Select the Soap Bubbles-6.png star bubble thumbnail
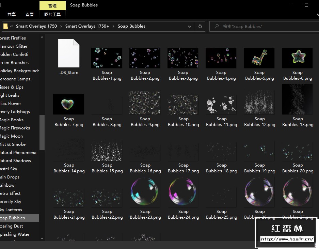 coord(297,58)
